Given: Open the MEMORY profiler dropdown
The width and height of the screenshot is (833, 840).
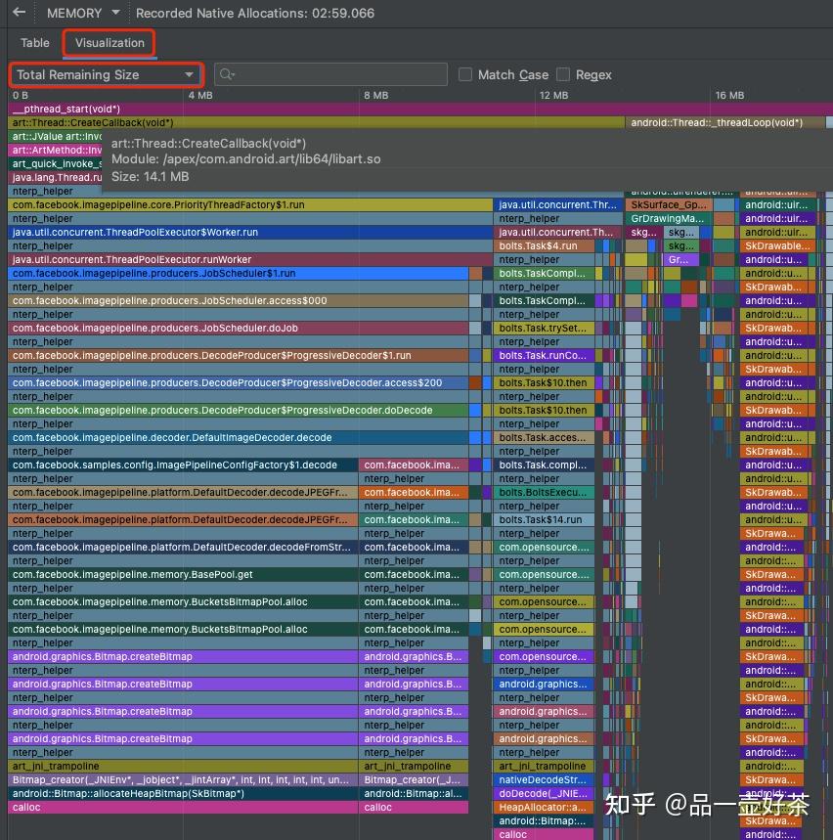Looking at the screenshot, I should (x=82, y=13).
